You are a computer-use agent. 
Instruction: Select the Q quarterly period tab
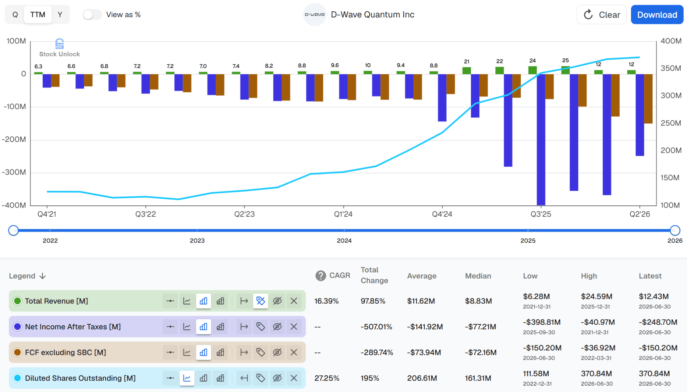(15, 15)
